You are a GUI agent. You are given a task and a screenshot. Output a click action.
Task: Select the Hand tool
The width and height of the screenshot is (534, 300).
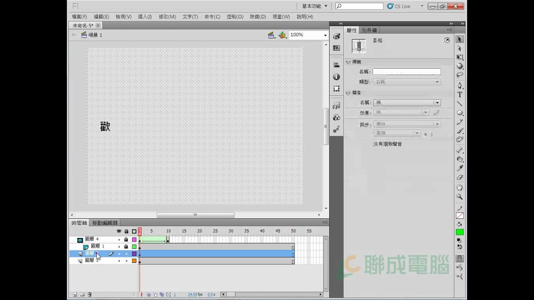click(459, 188)
